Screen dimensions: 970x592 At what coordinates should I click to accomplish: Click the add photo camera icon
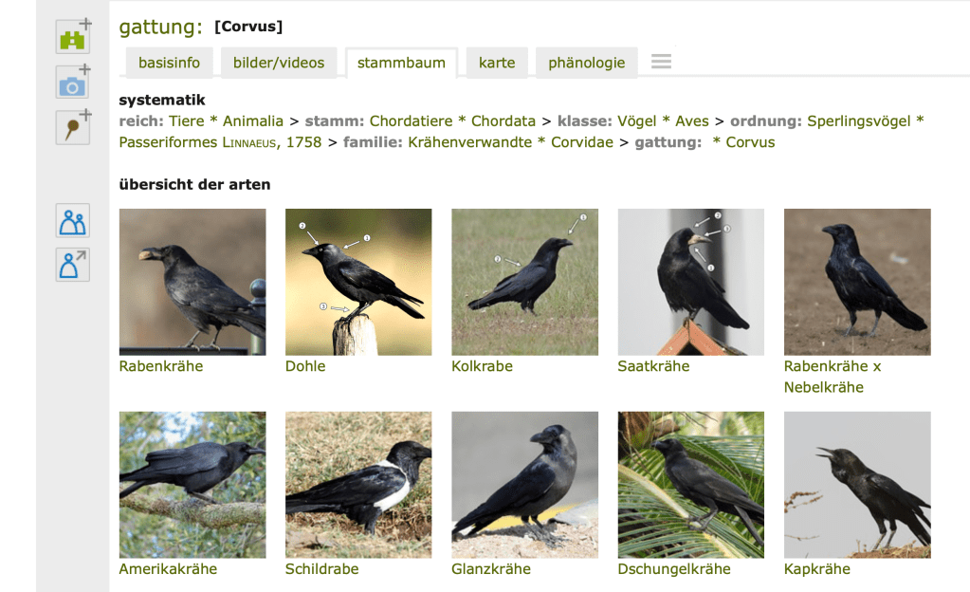point(73,82)
